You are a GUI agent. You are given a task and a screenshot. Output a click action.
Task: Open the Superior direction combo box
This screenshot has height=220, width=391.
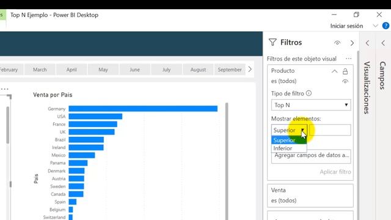point(289,130)
